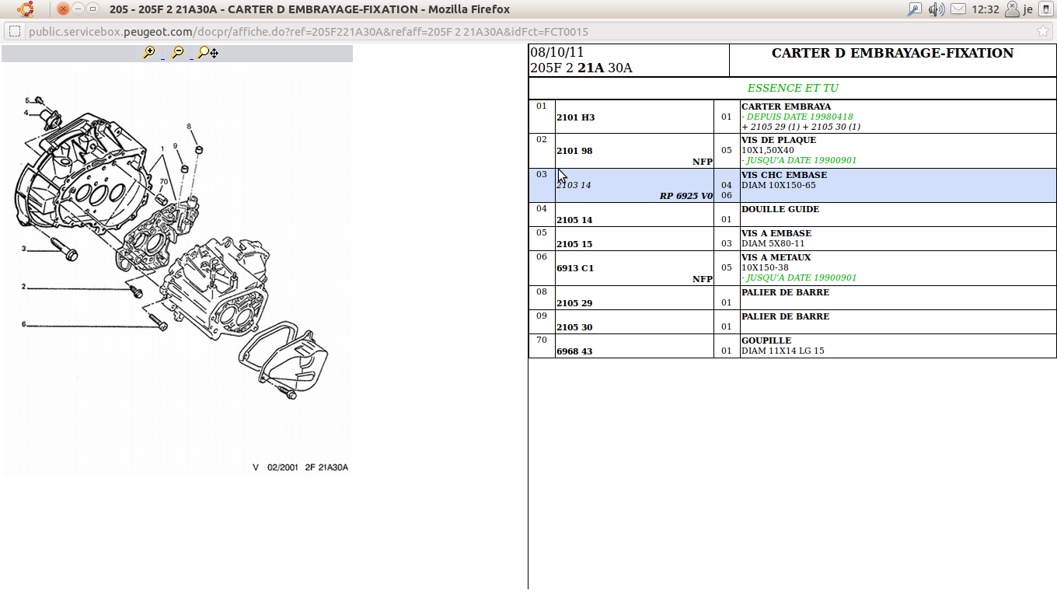1057x597 pixels.
Task: Open the power session menu icon
Action: point(1045,9)
